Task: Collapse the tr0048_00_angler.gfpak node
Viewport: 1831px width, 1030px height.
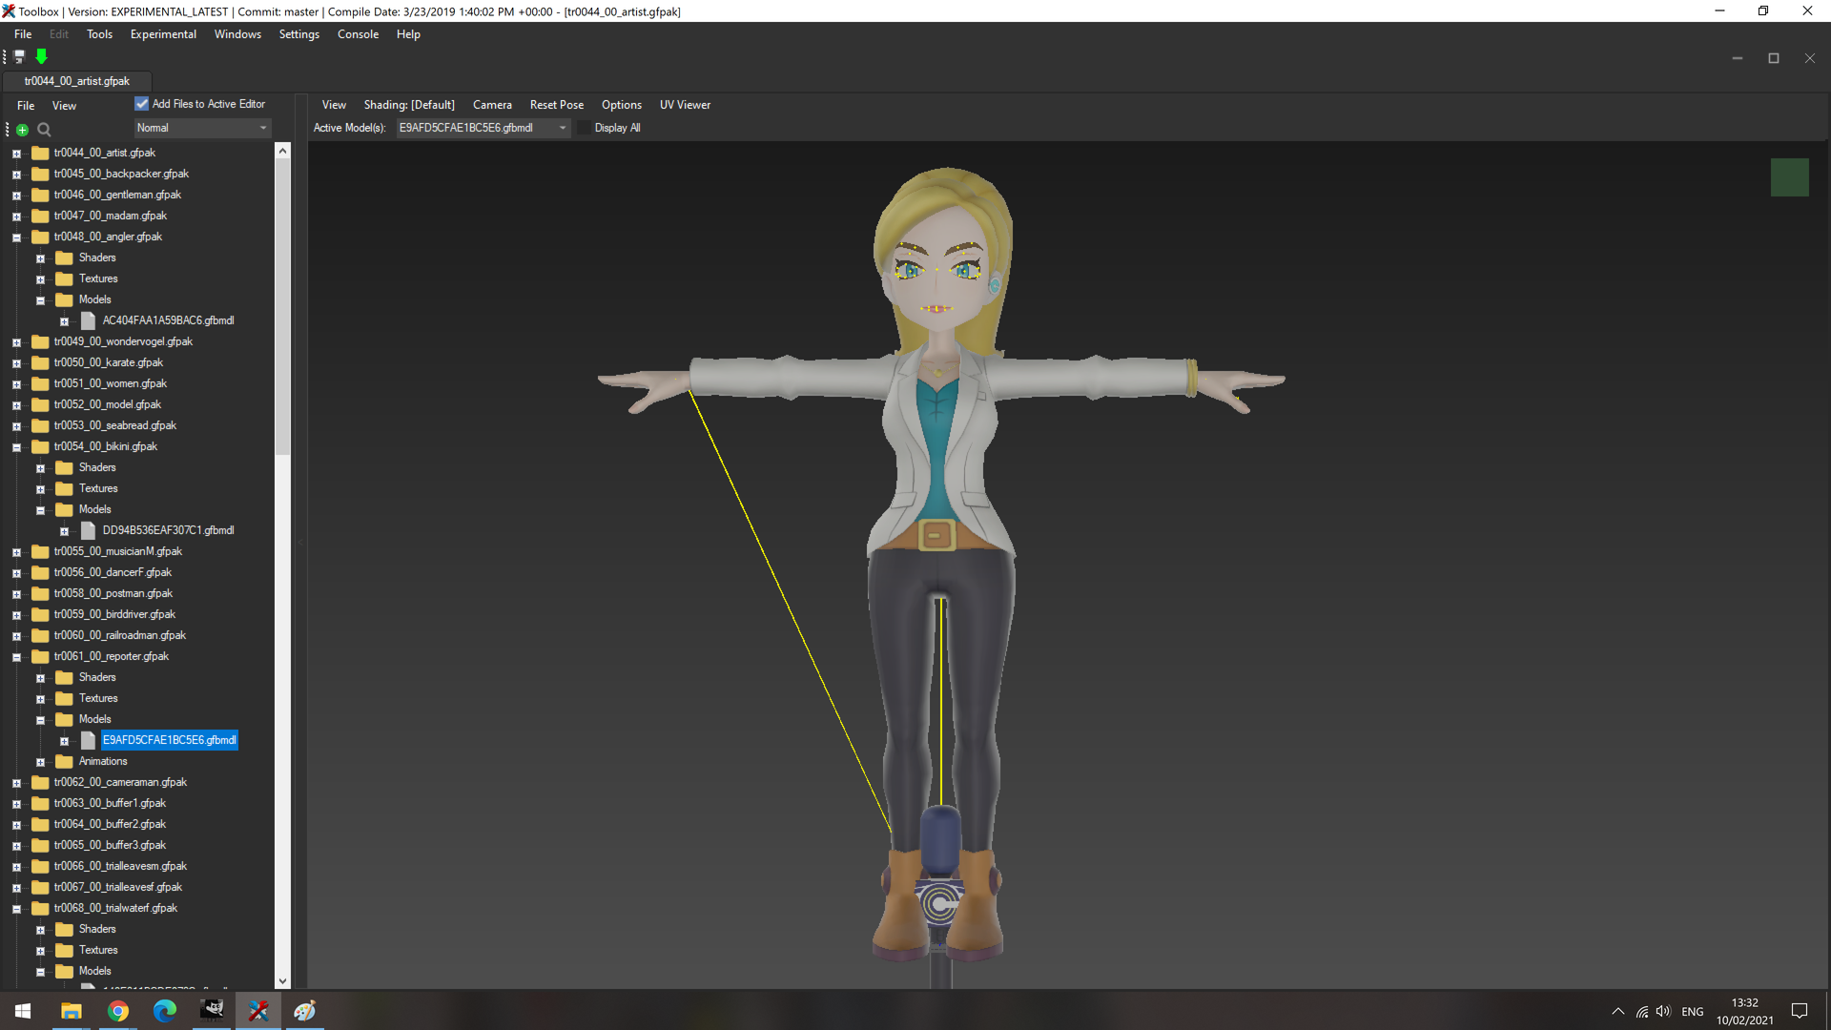Action: 16,237
